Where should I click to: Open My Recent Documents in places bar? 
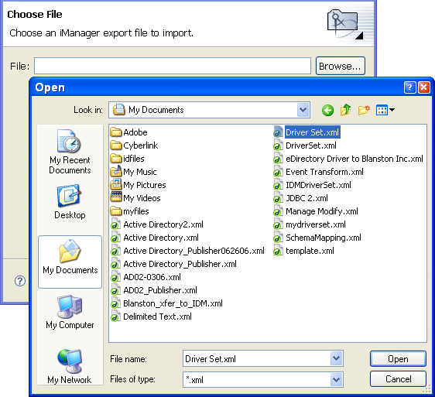pyautogui.click(x=70, y=152)
